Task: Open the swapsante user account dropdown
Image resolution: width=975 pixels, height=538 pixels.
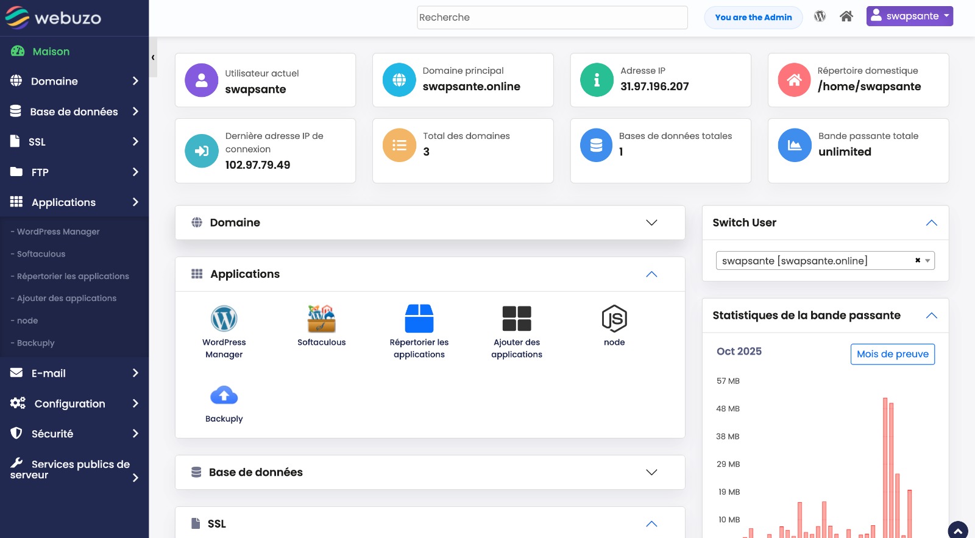Action: pos(909,16)
